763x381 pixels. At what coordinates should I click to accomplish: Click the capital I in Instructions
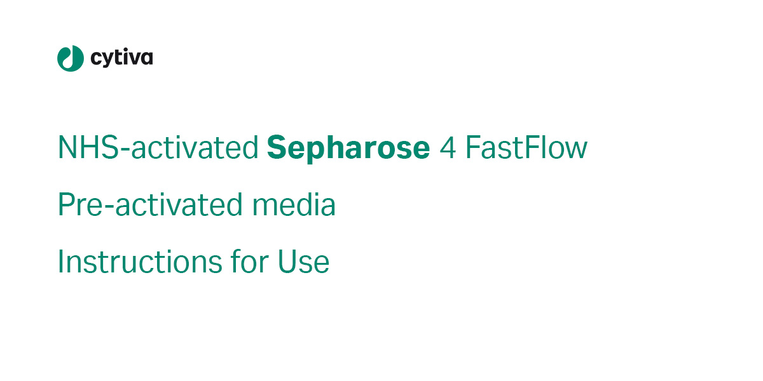[60, 263]
